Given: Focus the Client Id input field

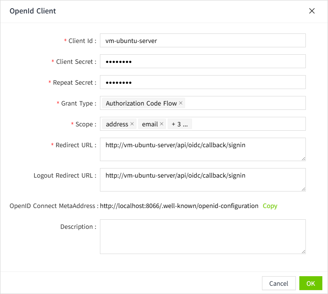Looking at the screenshot, I should [203, 41].
